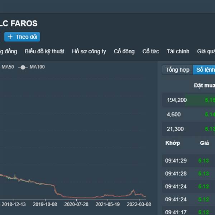Viewport: 215px width, 215px height.
Task: Click the Theo dõi follow button
Action: click(22, 37)
